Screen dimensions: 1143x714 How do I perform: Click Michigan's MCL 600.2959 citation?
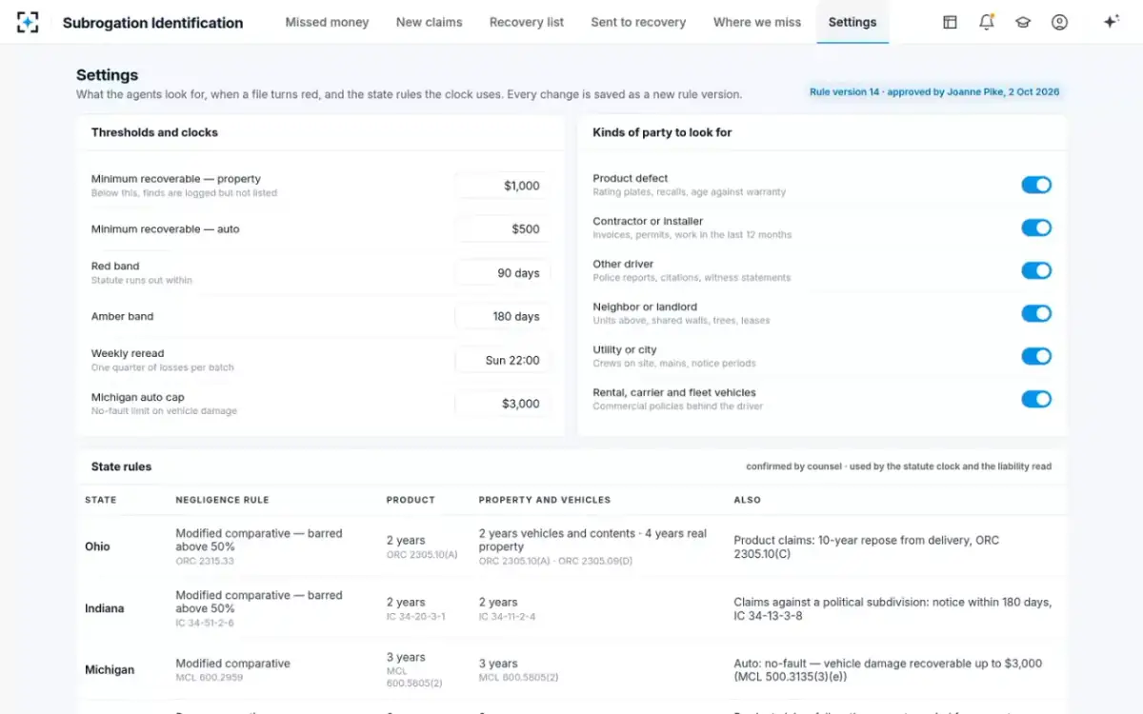click(208, 678)
